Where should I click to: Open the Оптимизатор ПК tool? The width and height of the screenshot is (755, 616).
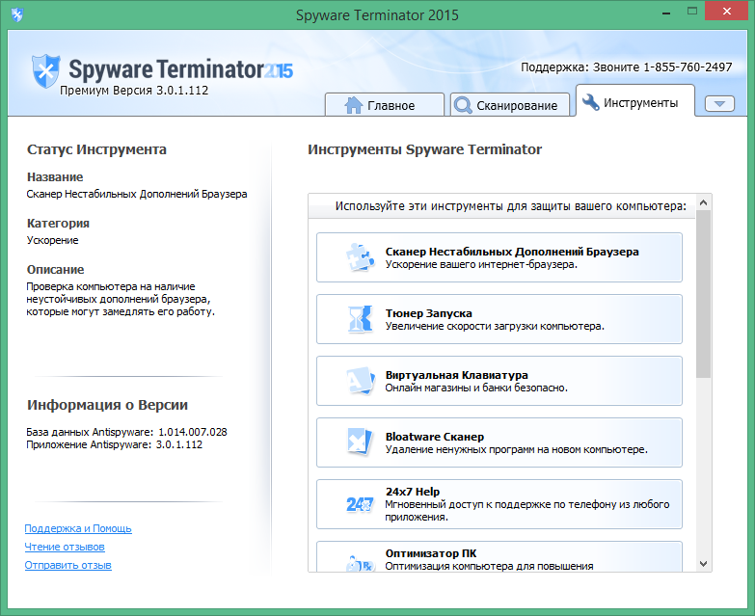[x=499, y=557]
